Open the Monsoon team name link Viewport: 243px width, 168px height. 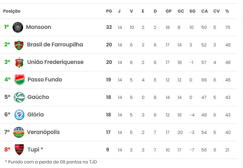[x=39, y=27]
